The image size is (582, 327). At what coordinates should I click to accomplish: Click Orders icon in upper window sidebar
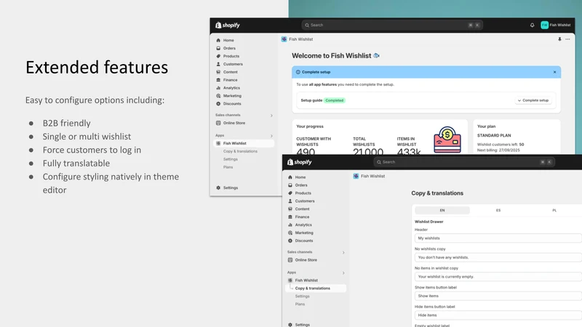218,48
